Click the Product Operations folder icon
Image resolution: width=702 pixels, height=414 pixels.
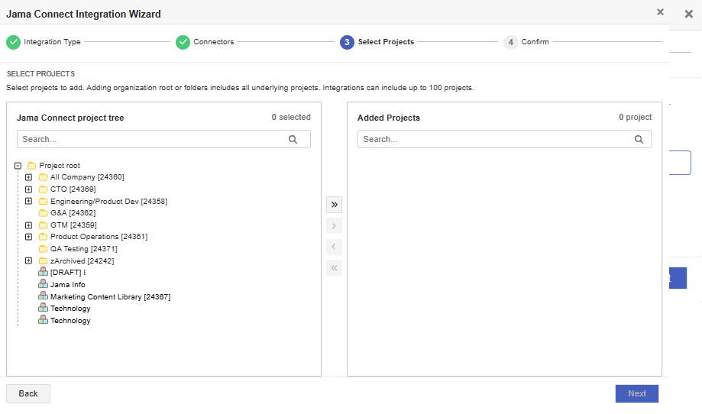43,237
